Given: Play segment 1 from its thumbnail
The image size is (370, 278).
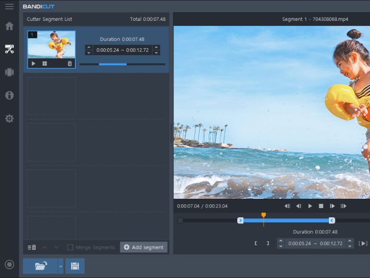Looking at the screenshot, I should [33, 63].
